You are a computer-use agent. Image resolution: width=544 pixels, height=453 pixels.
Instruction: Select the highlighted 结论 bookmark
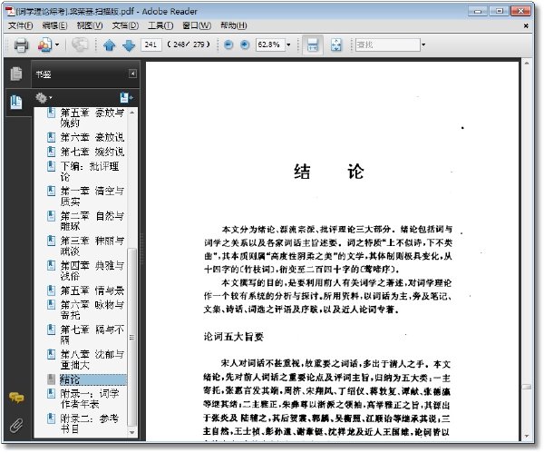pos(92,379)
